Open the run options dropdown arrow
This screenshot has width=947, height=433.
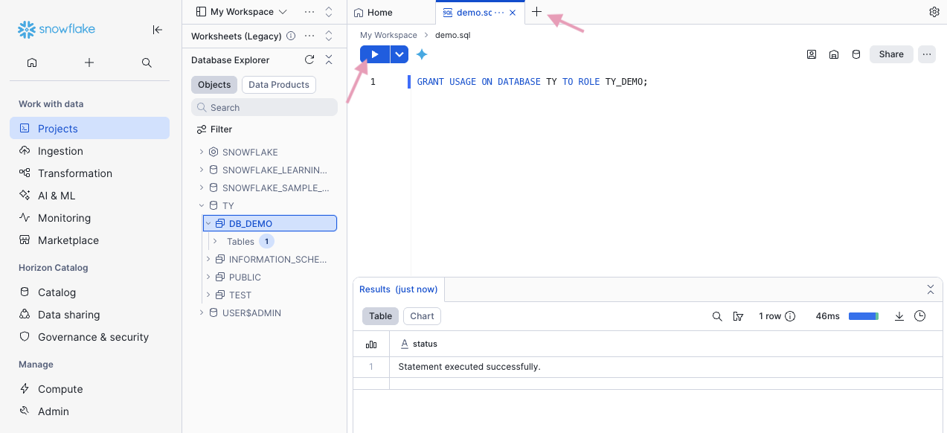[400, 54]
